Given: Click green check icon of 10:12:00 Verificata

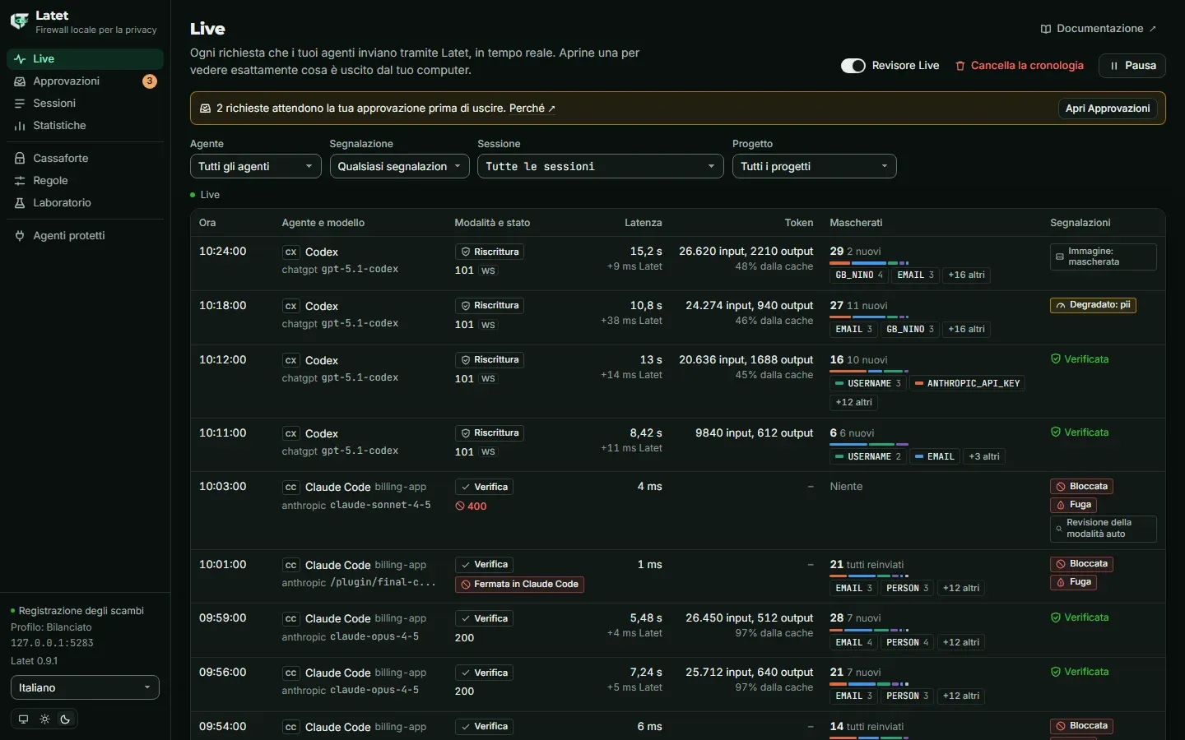Looking at the screenshot, I should point(1056,359).
